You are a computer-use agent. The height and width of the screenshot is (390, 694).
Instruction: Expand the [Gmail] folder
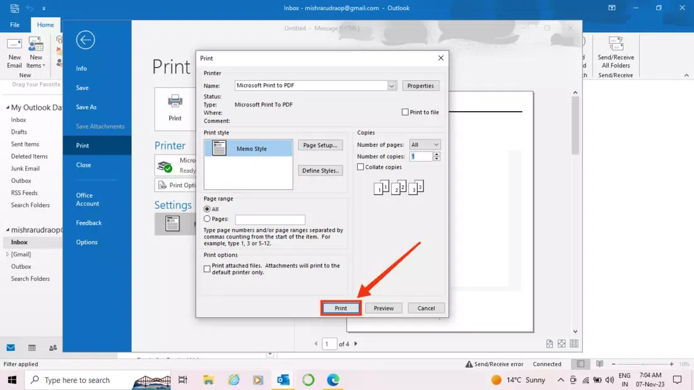point(8,254)
